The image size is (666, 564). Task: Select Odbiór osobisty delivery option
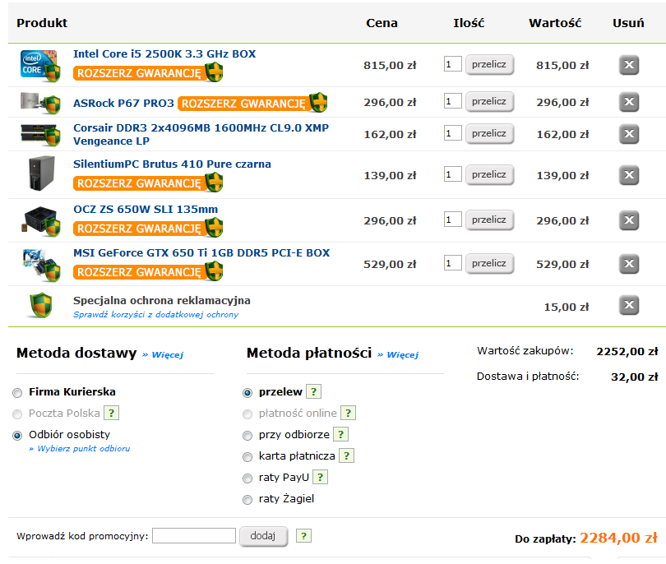coord(17,435)
